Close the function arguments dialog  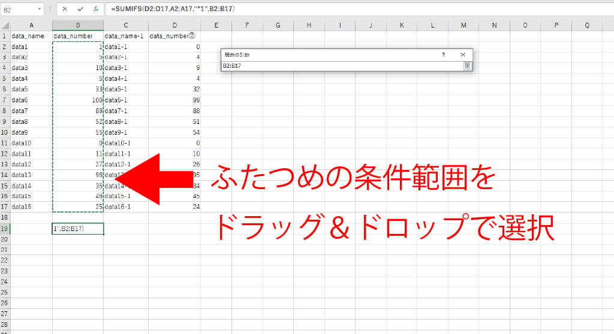pyautogui.click(x=462, y=54)
